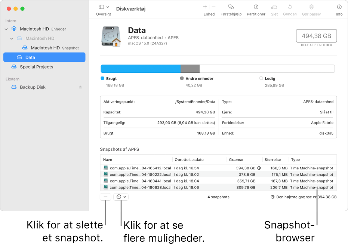
Task: Sort snapshots by Type column
Action: pos(312,159)
